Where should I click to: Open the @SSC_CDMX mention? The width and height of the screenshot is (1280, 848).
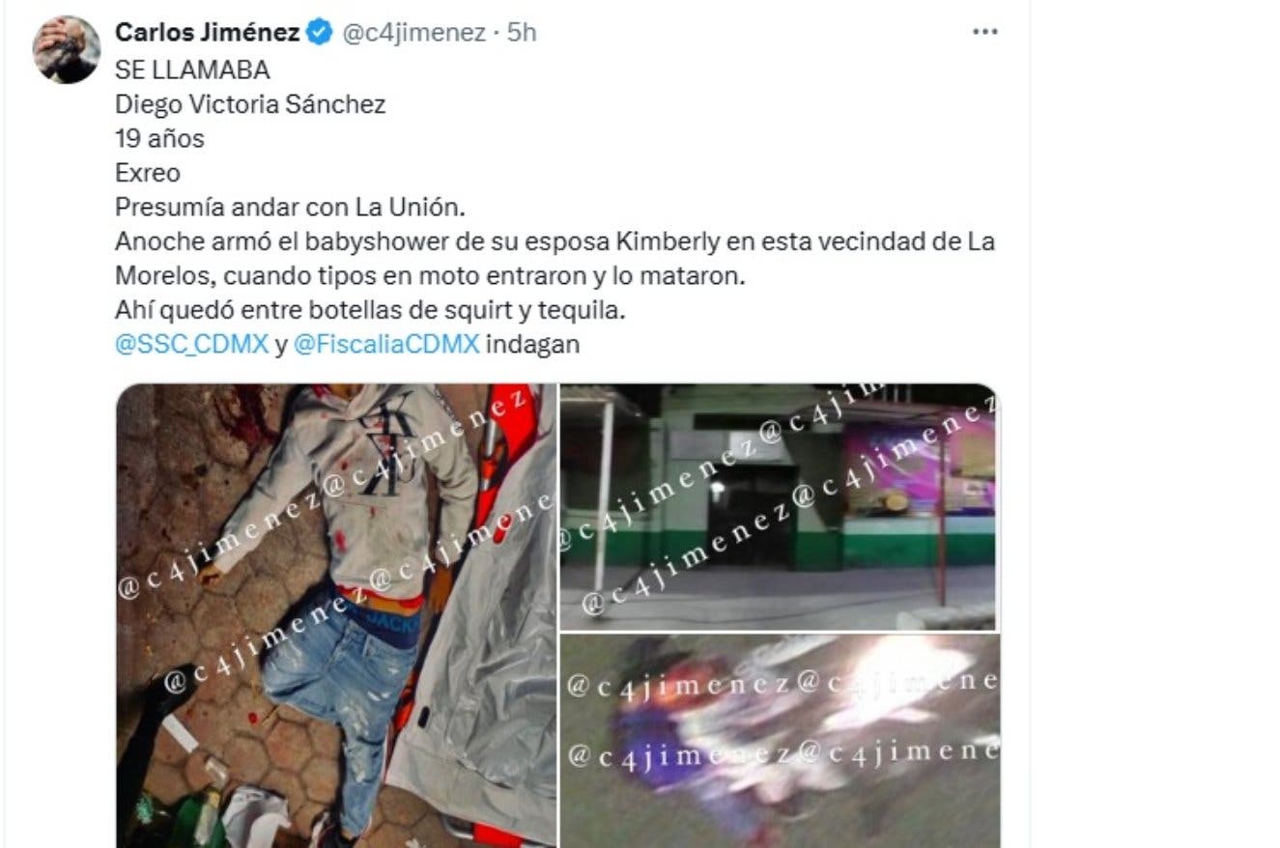pos(191,344)
